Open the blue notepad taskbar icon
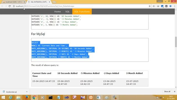Viewport: 177px width, 100px height. (x=59, y=97)
